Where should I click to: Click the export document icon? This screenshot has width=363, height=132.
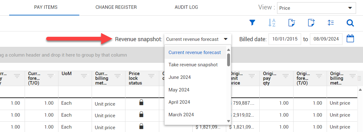click(x=311, y=23)
